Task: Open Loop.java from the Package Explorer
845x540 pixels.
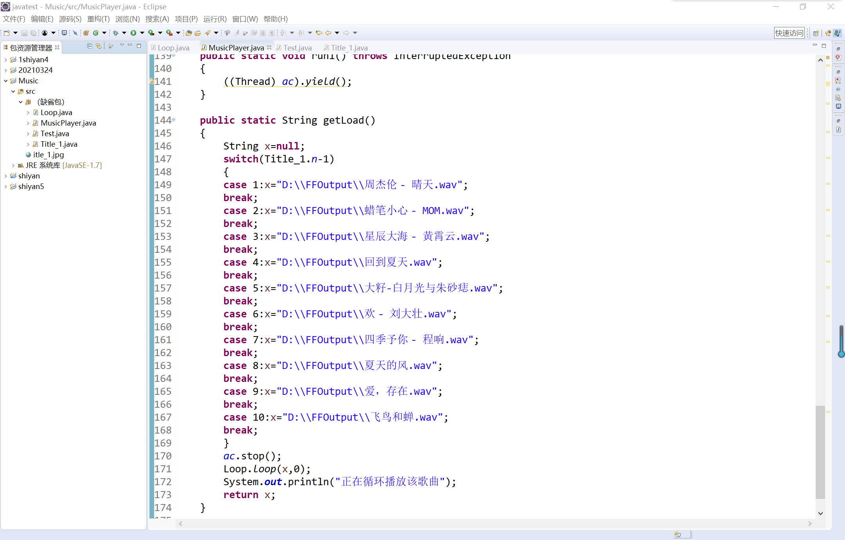Action: 57,112
